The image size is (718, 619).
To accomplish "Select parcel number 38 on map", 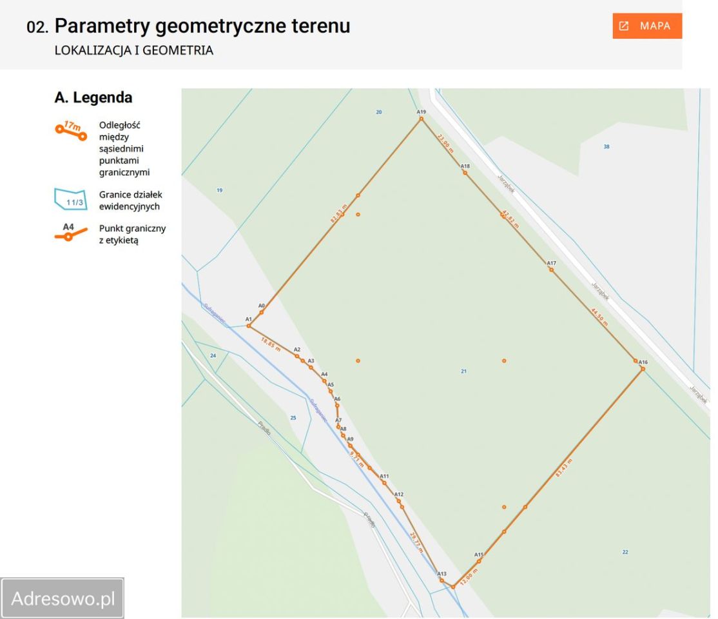I will pyautogui.click(x=606, y=146).
